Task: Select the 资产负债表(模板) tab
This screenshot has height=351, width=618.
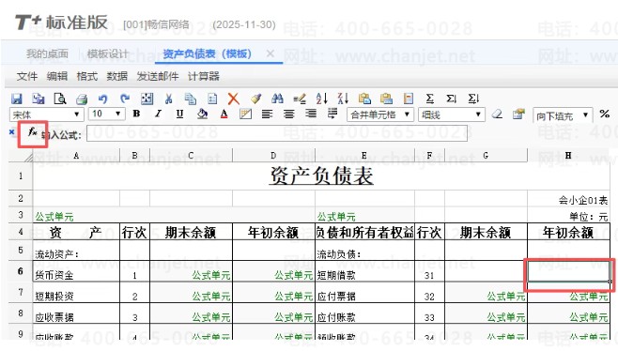Action: click(x=208, y=53)
